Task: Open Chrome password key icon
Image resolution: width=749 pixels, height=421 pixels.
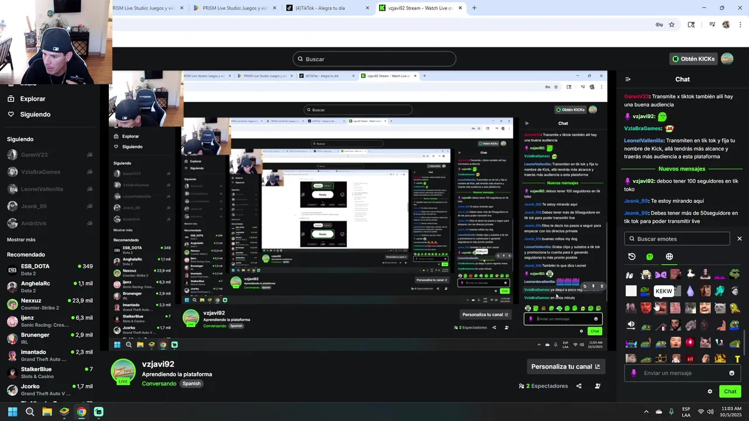Action: click(659, 25)
